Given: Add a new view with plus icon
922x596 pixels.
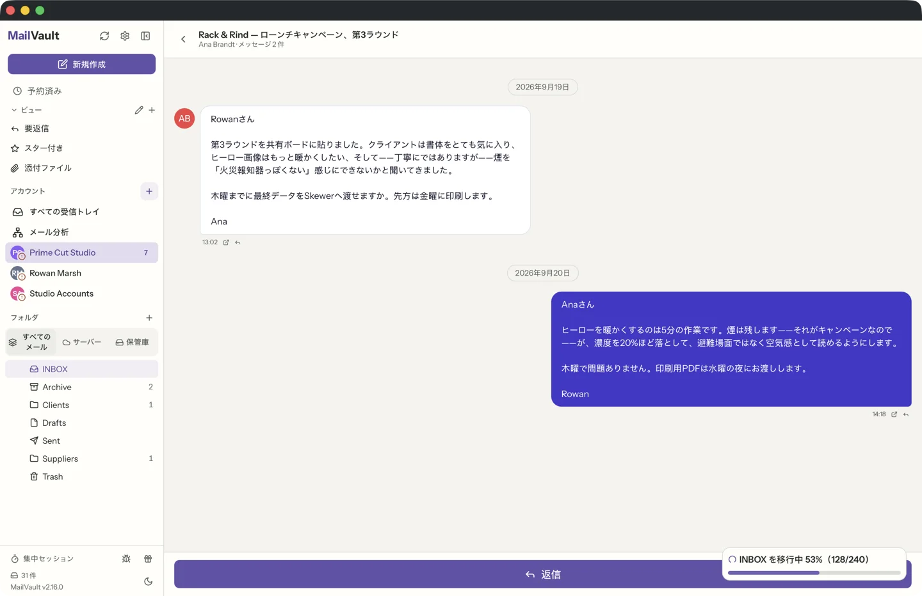Looking at the screenshot, I should [152, 110].
